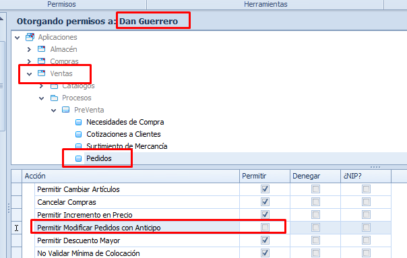Click the Acción column header

click(131, 176)
